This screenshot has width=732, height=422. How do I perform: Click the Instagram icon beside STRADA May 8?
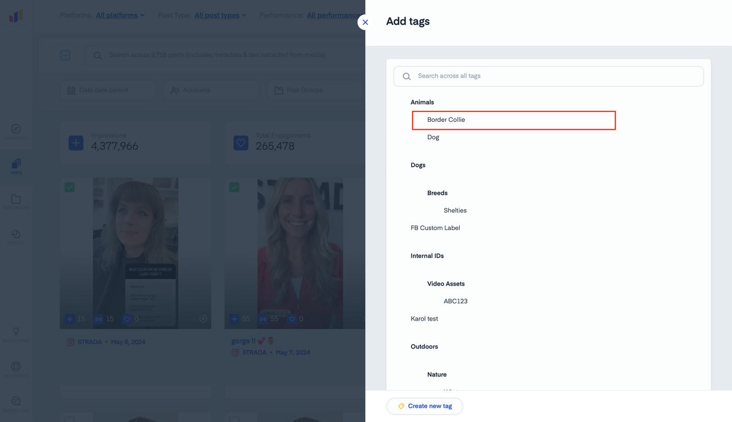(x=71, y=342)
